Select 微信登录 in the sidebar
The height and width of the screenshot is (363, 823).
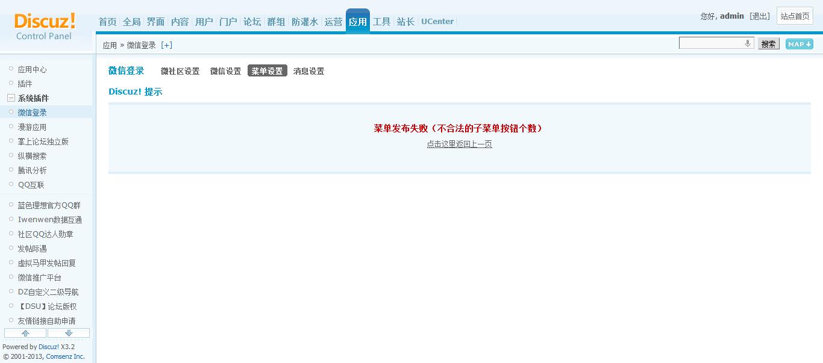coord(32,113)
